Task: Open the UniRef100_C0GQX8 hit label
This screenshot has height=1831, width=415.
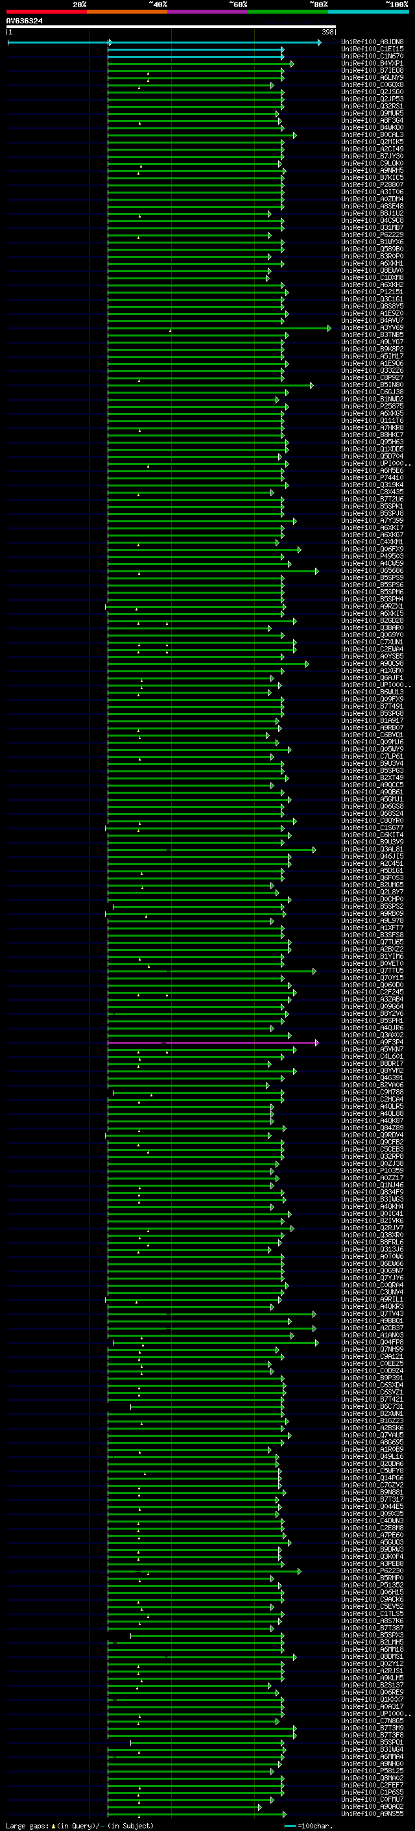Action: coord(372,84)
